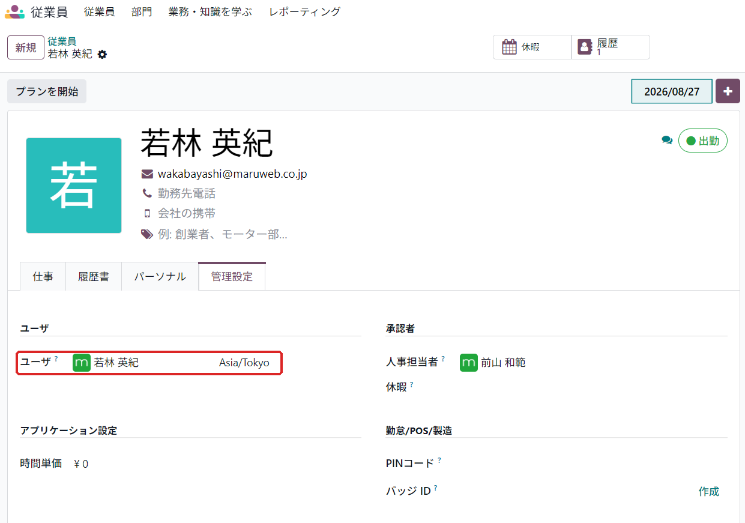Open the 従業員 menu in top bar
Screen dimensions: 745x523
[99, 11]
